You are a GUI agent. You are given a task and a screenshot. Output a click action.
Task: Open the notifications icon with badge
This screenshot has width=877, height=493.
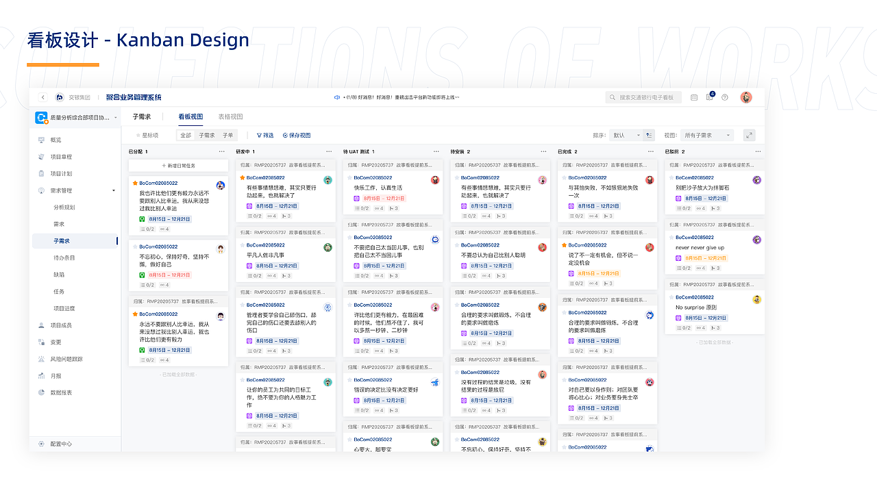tap(710, 97)
